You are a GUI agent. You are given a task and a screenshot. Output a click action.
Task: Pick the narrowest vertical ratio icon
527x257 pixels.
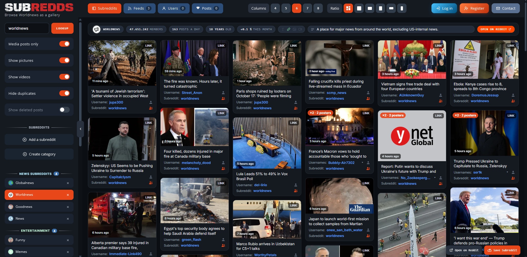tap(402, 8)
